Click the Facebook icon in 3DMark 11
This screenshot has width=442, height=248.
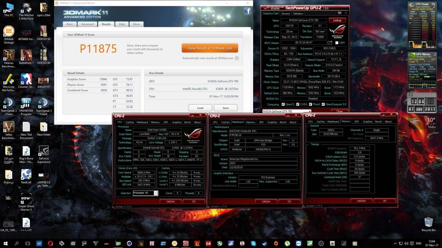(247, 11)
